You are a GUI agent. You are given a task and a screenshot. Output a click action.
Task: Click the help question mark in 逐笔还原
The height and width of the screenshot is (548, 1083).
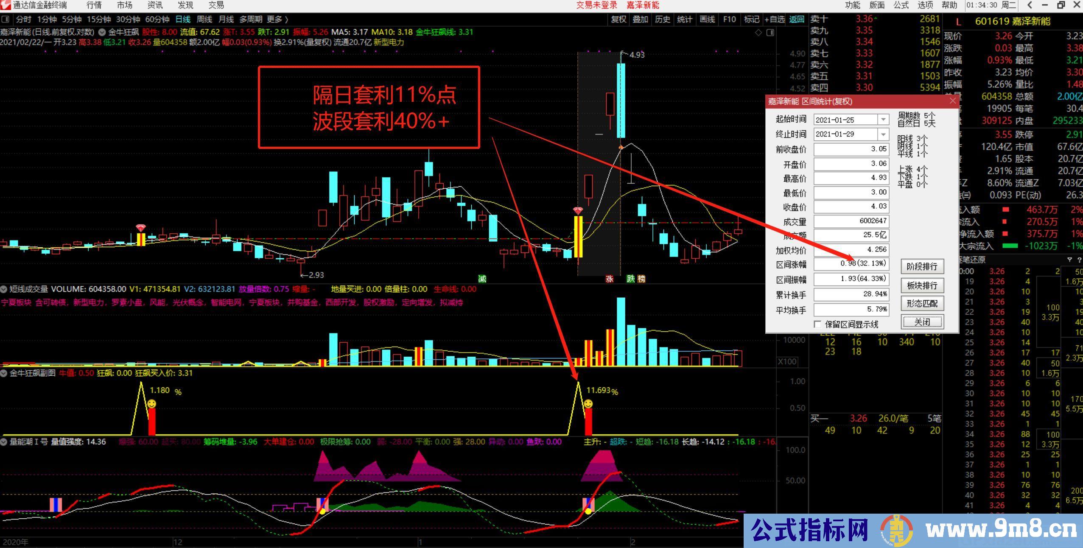1079,260
